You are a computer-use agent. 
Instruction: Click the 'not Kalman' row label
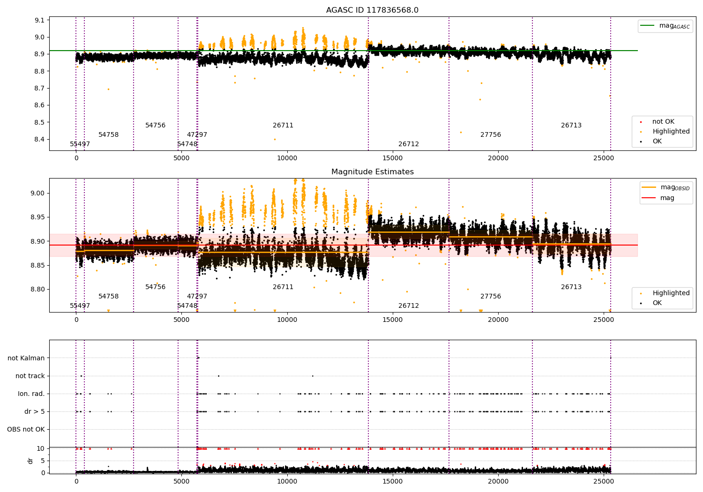(x=26, y=358)
